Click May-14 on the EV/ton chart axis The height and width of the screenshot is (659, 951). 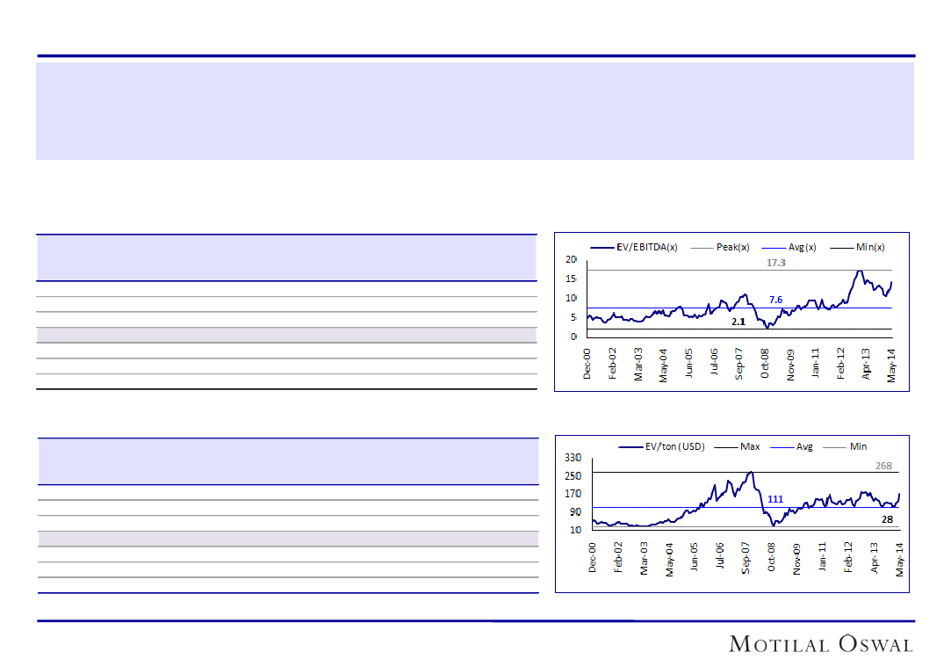point(899,558)
